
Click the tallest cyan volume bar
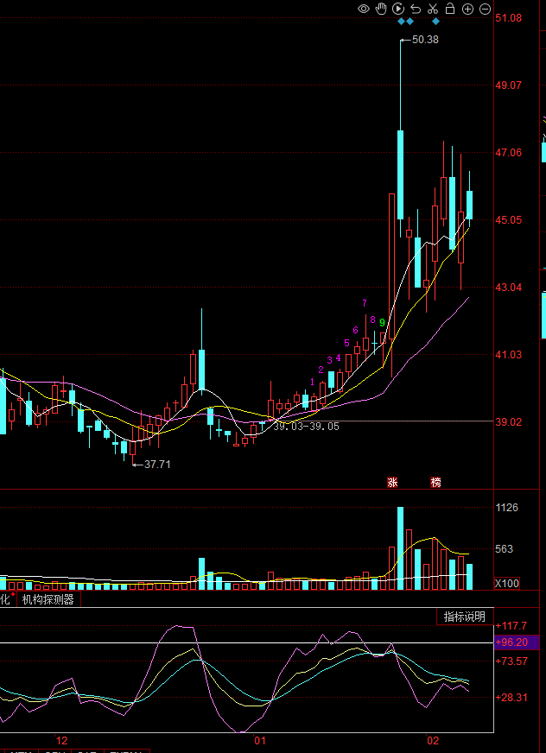pyautogui.click(x=400, y=548)
